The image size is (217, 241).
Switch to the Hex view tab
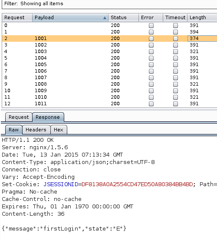pos(59,130)
